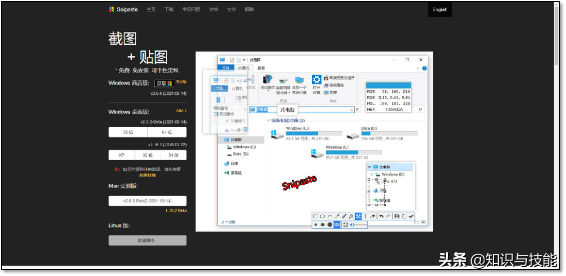
Task: Switch to the 文件 tab in Explorer demo
Action: 226,68
